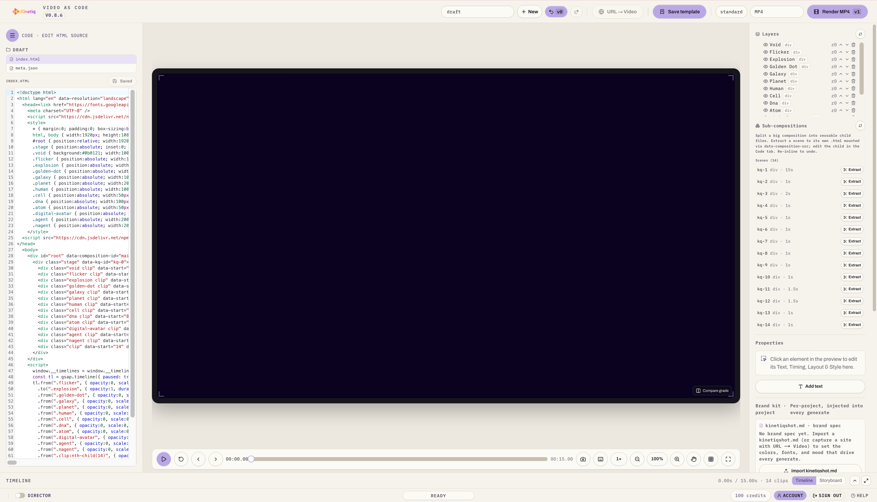Screen dimensions: 877x502
Task: Hide the Void layer
Action: pos(765,45)
